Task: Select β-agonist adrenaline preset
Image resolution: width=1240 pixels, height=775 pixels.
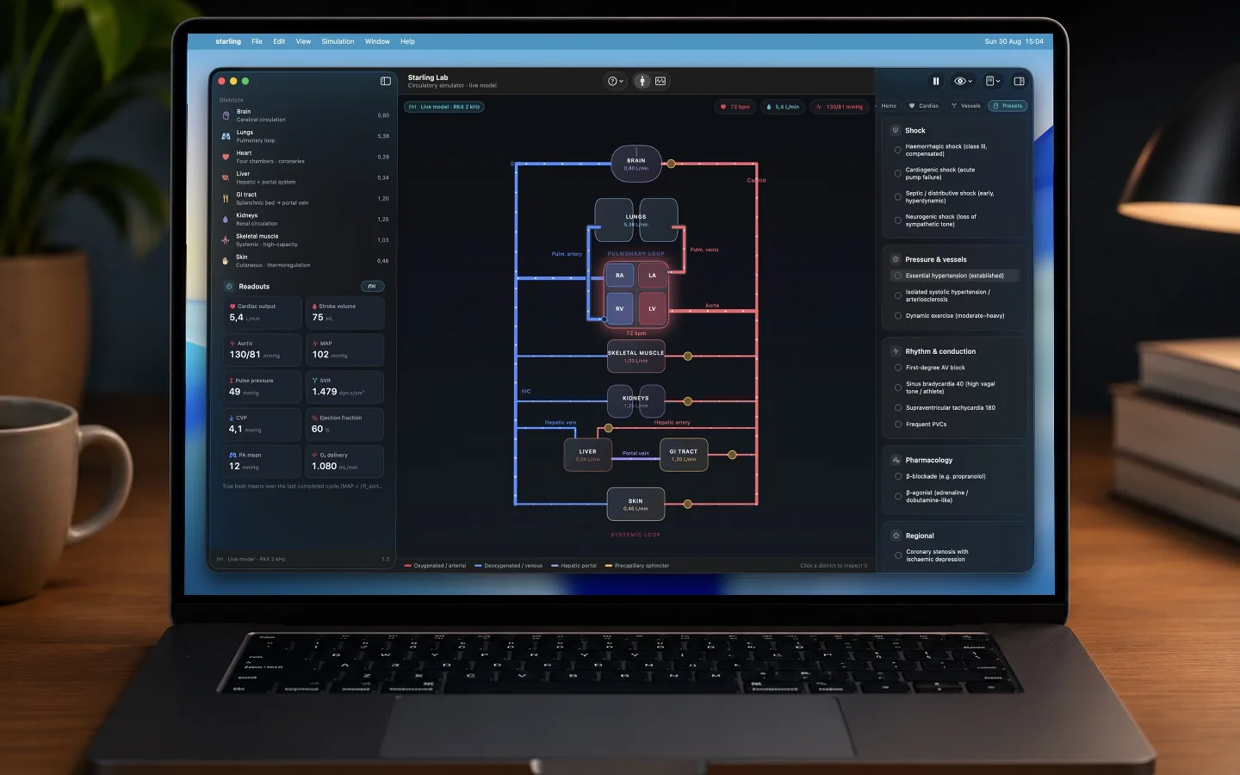Action: [954, 497]
